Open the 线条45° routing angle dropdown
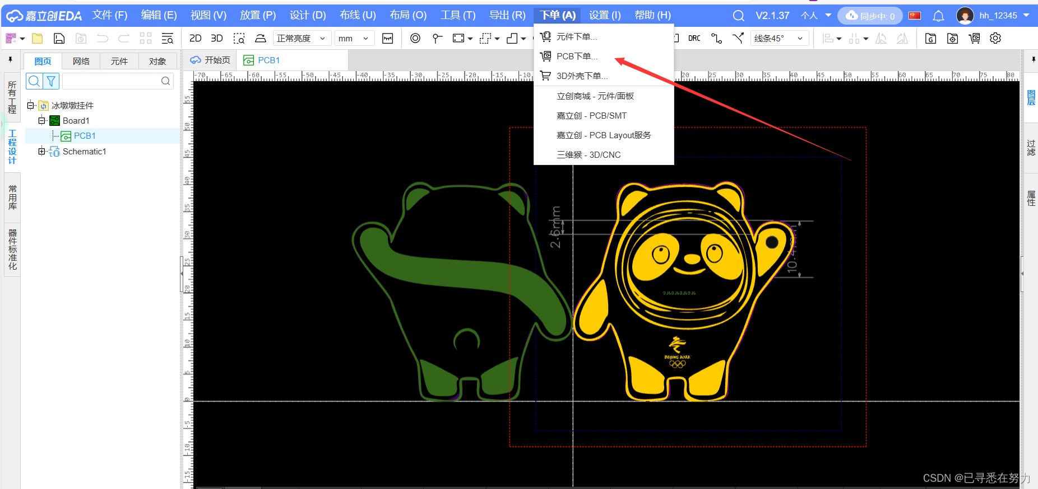The height and width of the screenshot is (489, 1038). click(779, 38)
